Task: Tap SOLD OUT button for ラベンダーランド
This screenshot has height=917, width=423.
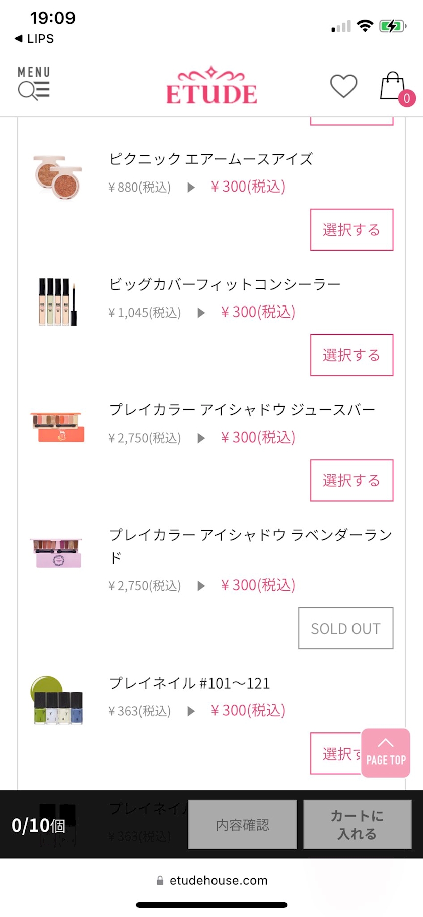Action: pyautogui.click(x=345, y=628)
